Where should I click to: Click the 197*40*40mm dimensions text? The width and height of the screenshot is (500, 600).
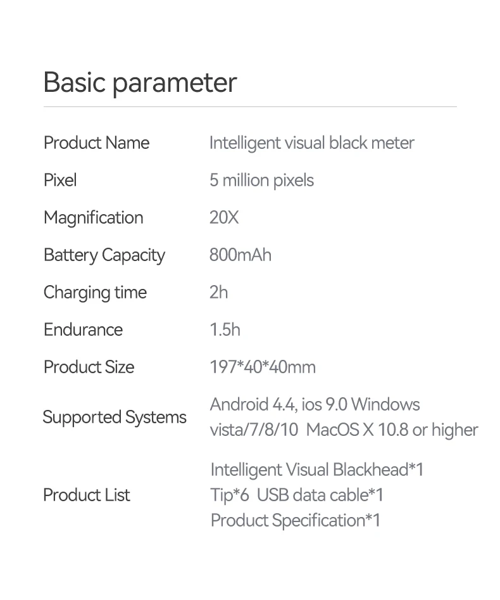(x=263, y=367)
